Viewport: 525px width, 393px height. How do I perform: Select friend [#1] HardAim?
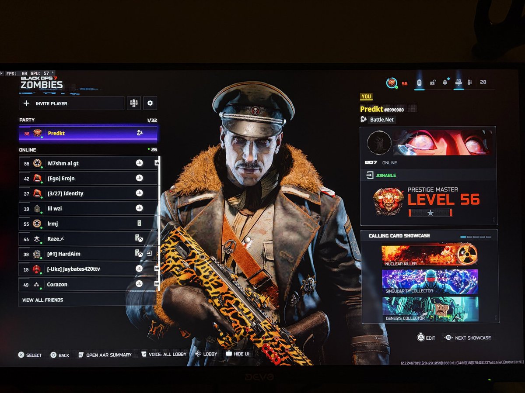[x=88, y=254]
